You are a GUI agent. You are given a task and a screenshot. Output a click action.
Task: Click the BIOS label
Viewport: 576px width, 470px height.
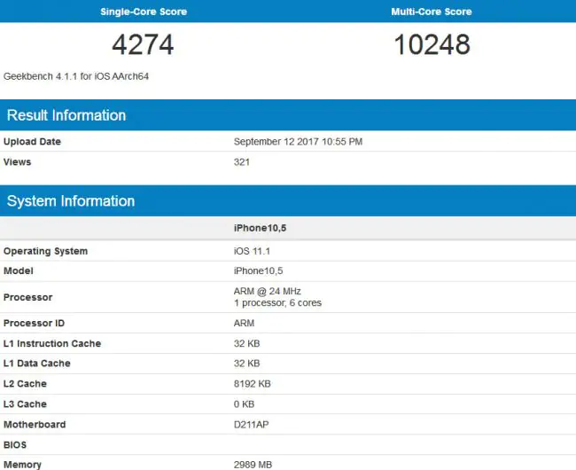pos(15,445)
